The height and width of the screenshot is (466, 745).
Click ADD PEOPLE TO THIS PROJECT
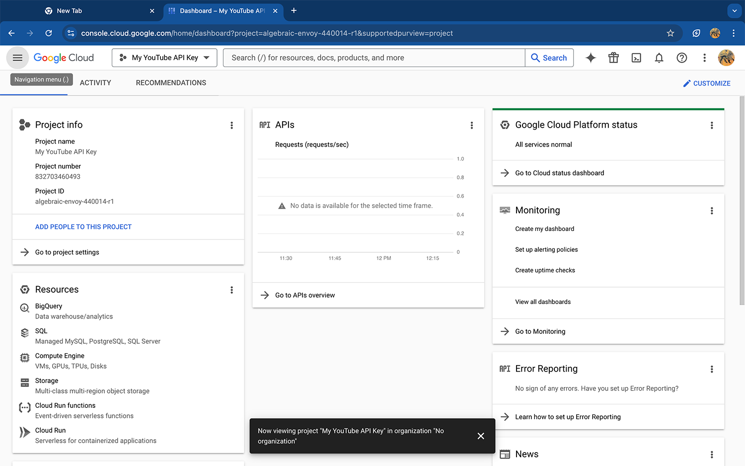pyautogui.click(x=83, y=227)
